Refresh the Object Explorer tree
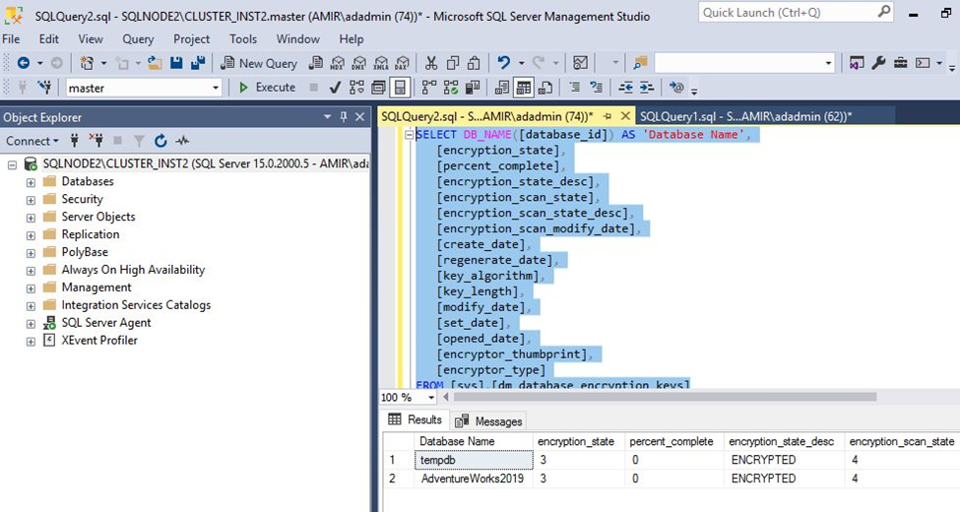The width and height of the screenshot is (960, 512). coord(160,141)
